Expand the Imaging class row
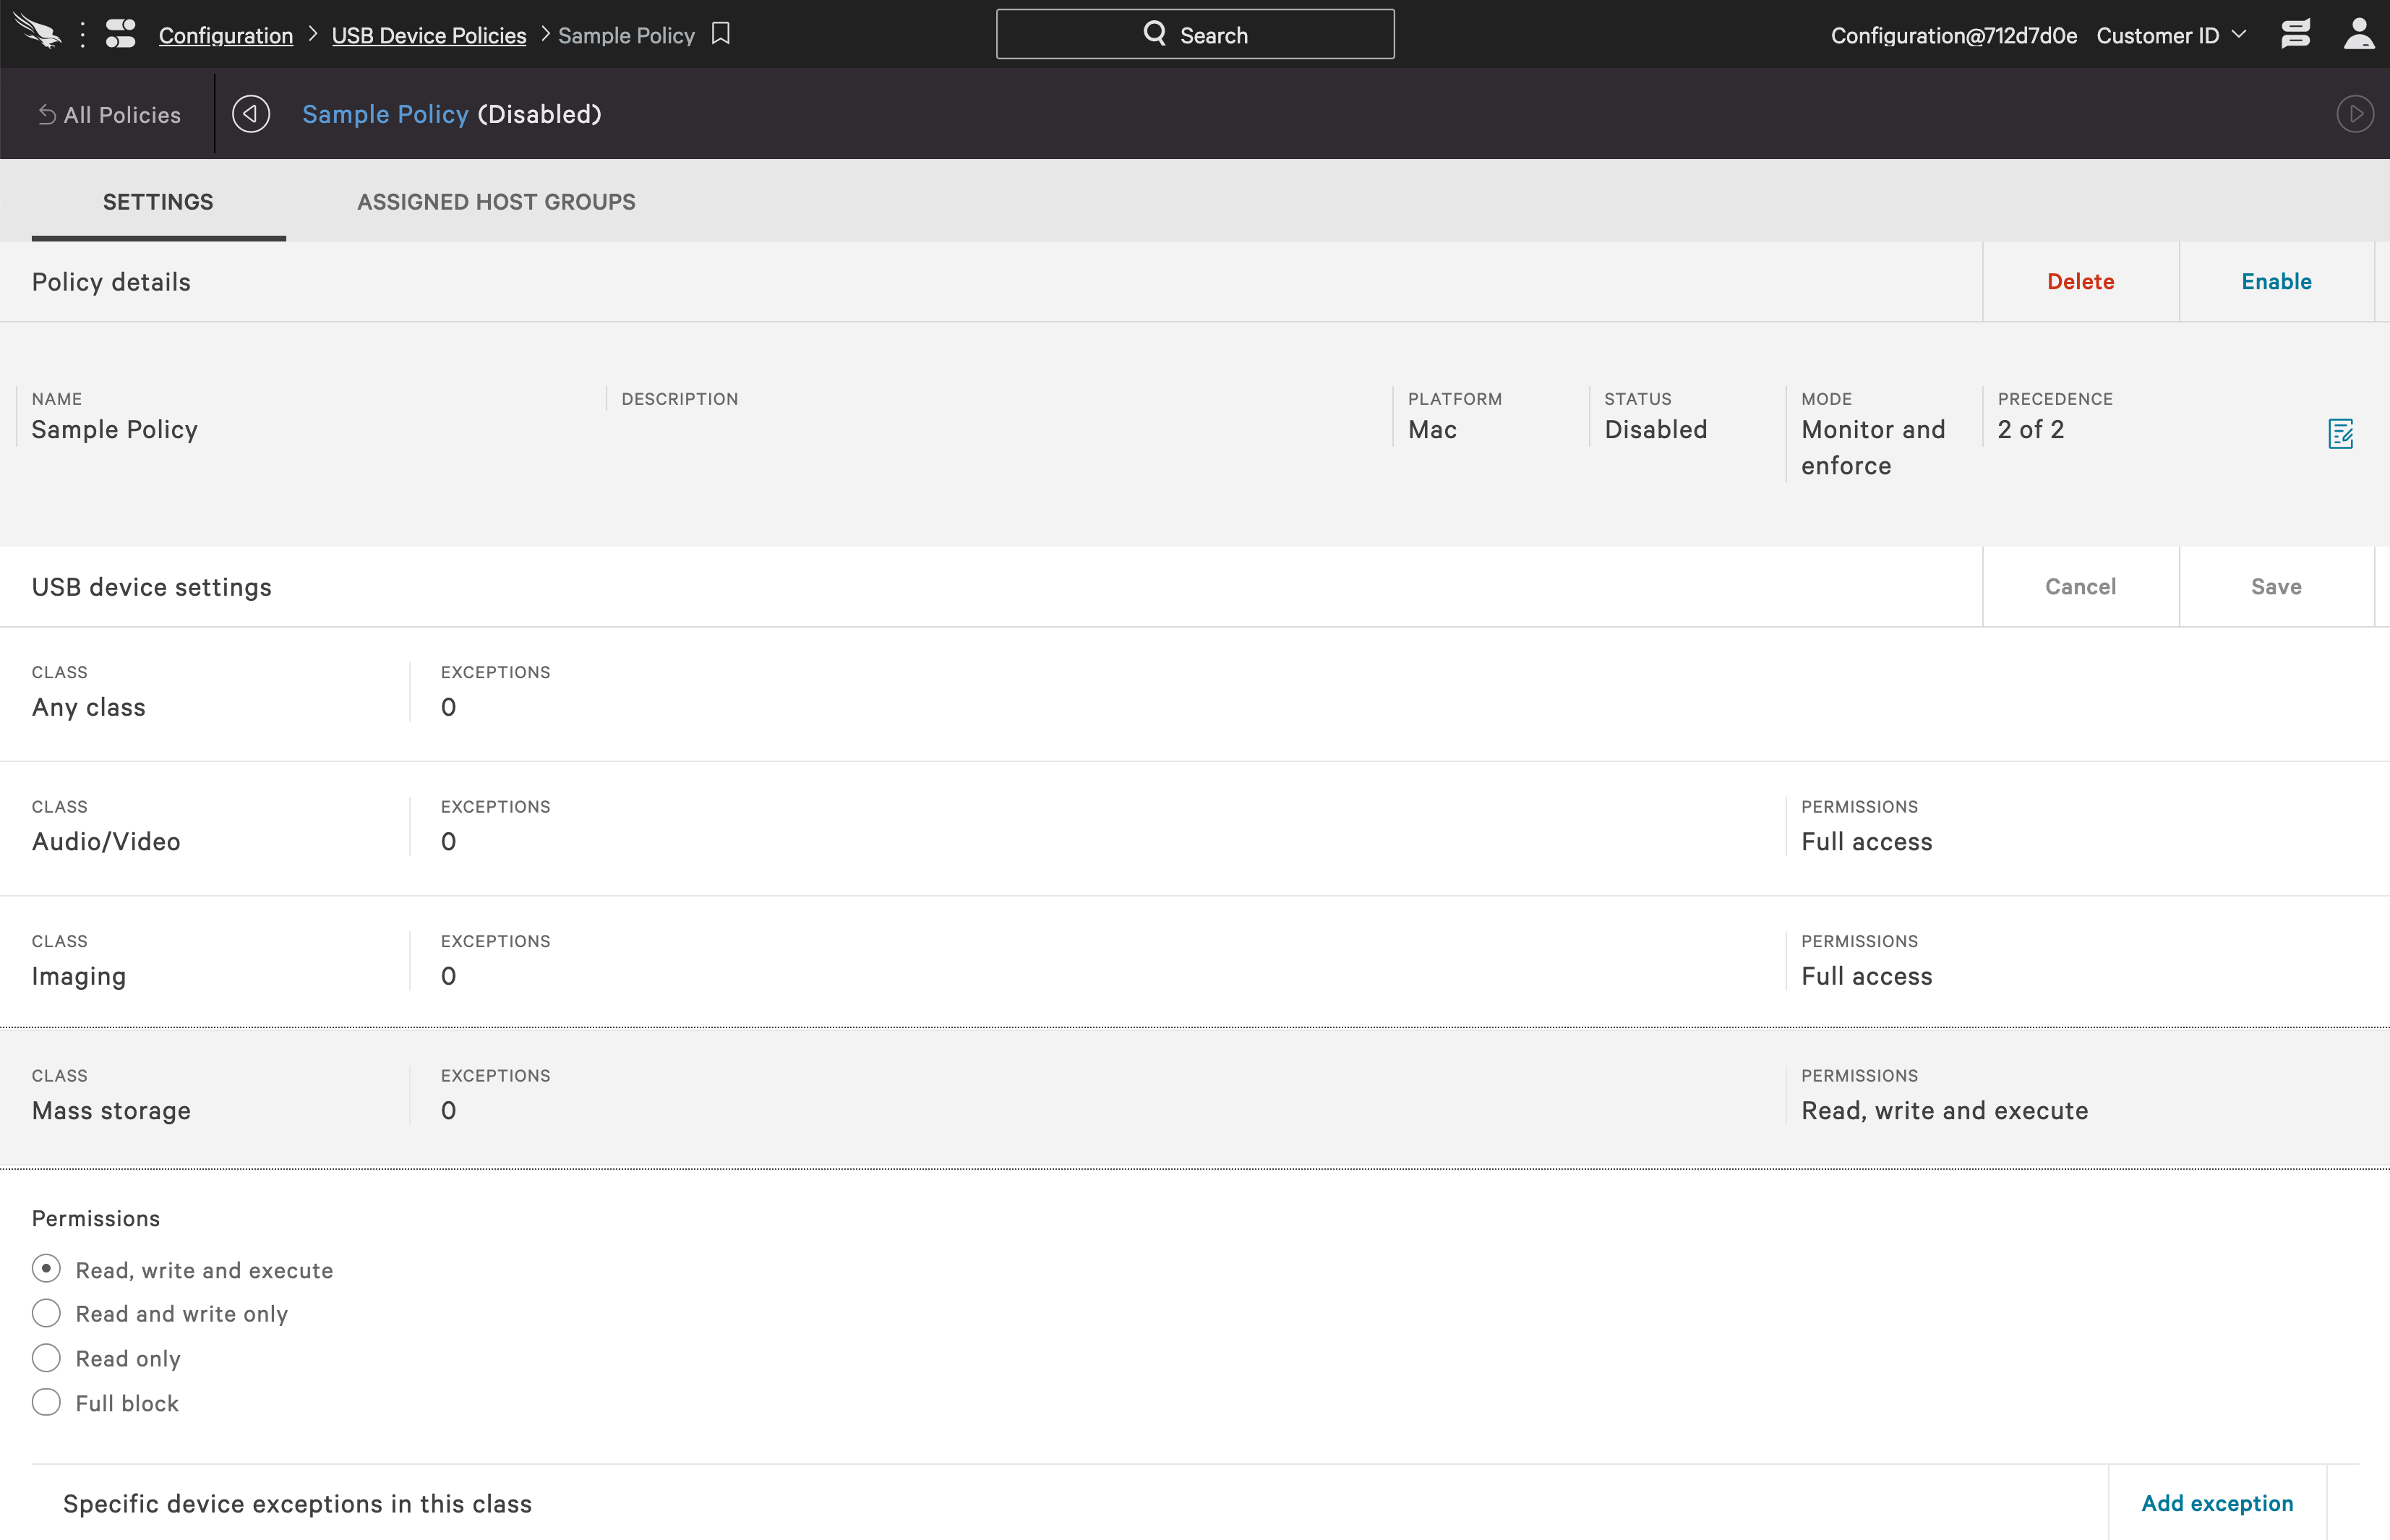Image resolution: width=2390 pixels, height=1540 pixels. pyautogui.click(x=79, y=976)
